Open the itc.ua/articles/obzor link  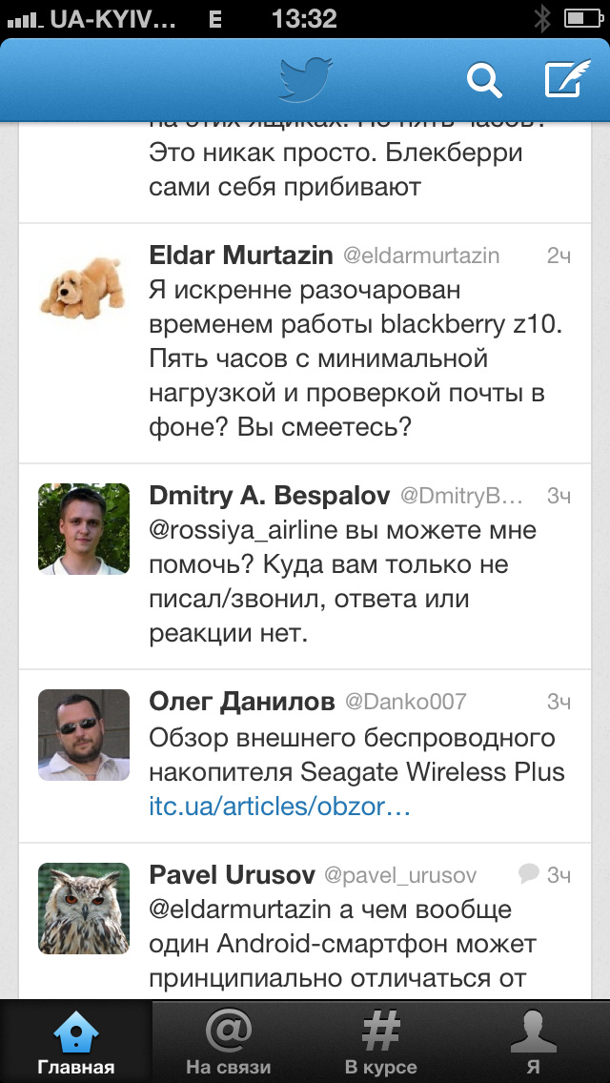point(279,807)
